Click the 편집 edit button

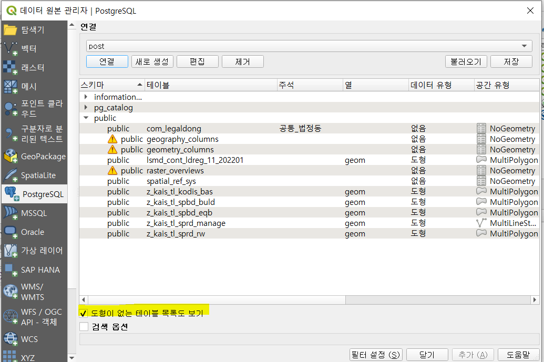198,61
